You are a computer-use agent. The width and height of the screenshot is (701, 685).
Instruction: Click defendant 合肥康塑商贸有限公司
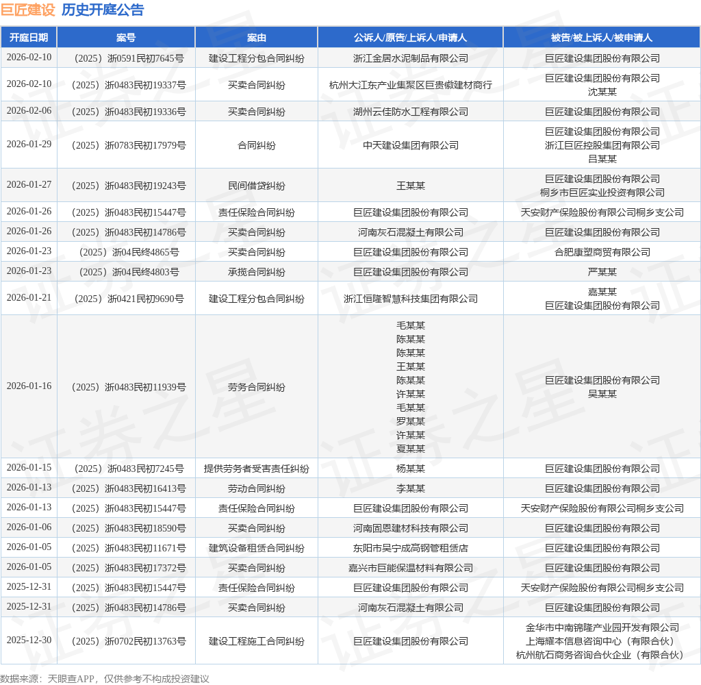[602, 252]
